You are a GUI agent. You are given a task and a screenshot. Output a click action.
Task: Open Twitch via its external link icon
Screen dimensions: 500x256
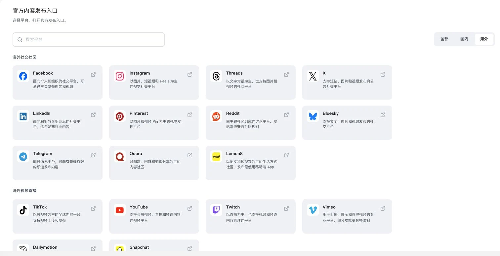click(286, 208)
